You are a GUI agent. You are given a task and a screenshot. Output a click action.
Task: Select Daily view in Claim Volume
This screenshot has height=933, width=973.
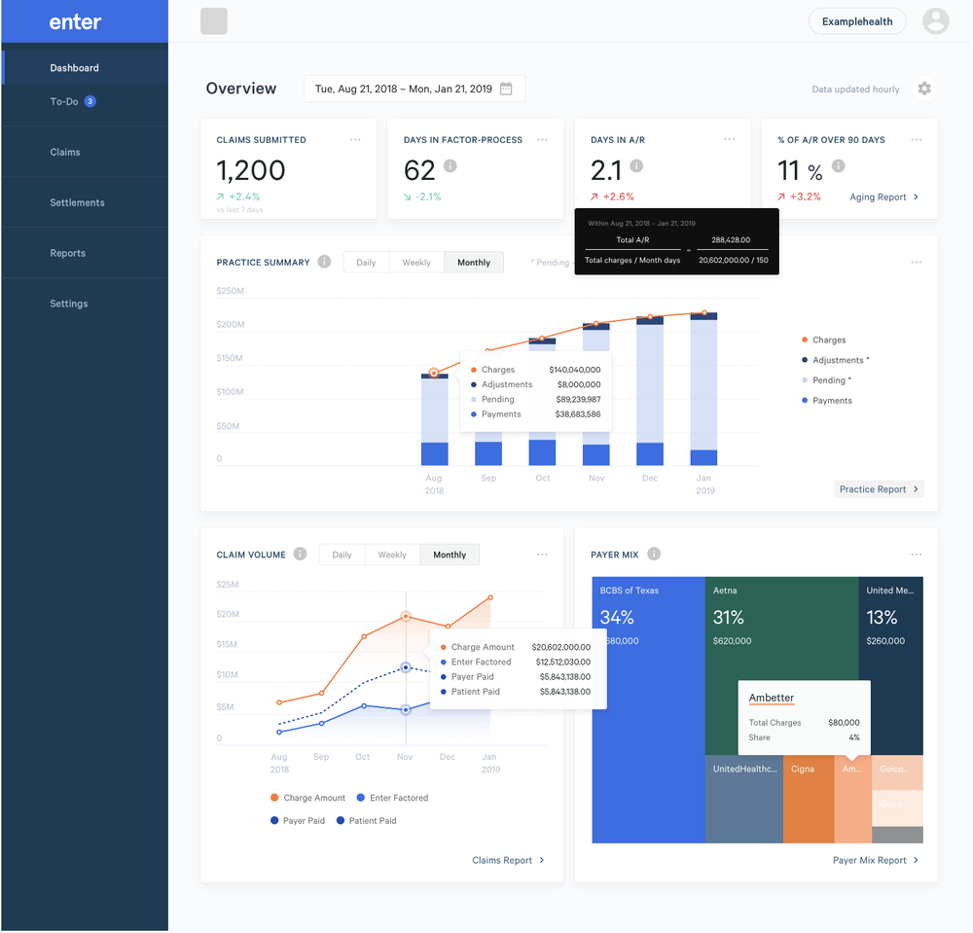342,555
